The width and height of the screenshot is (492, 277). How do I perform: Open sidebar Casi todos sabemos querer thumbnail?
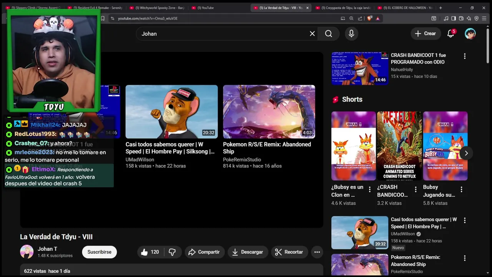click(x=360, y=232)
